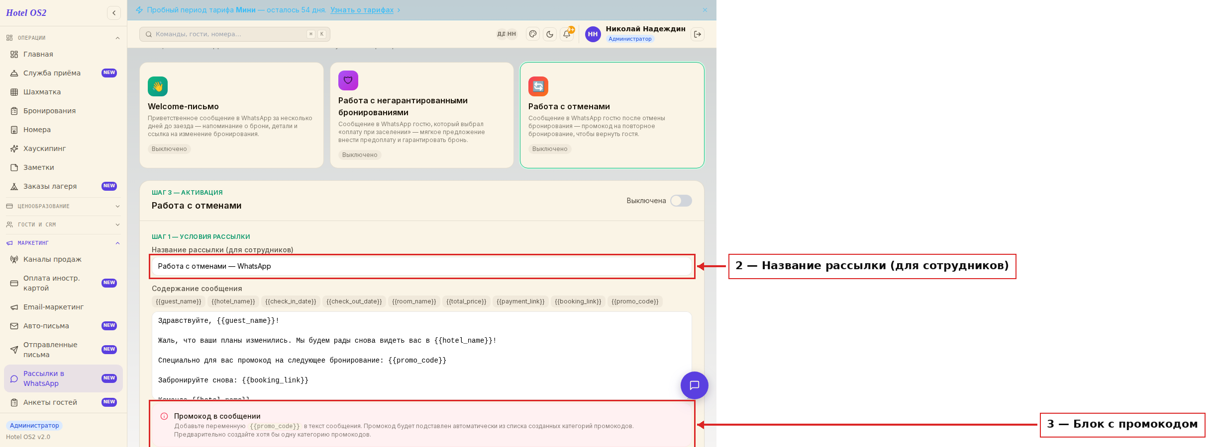Insert the {{check_in_date}} variable chip
Image resolution: width=1217 pixels, height=447 pixels.
point(291,301)
